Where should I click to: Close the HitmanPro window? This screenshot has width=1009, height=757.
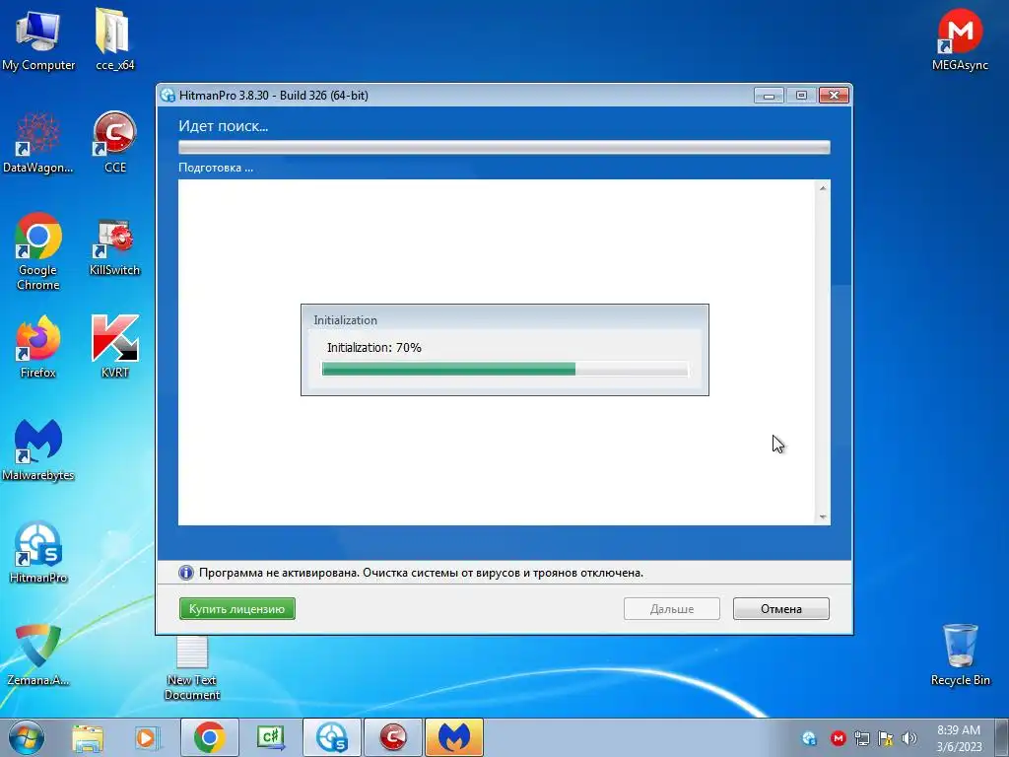[x=834, y=96]
